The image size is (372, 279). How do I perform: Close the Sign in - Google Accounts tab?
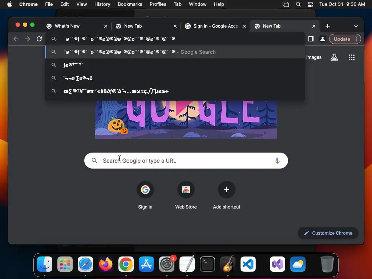[x=244, y=26]
